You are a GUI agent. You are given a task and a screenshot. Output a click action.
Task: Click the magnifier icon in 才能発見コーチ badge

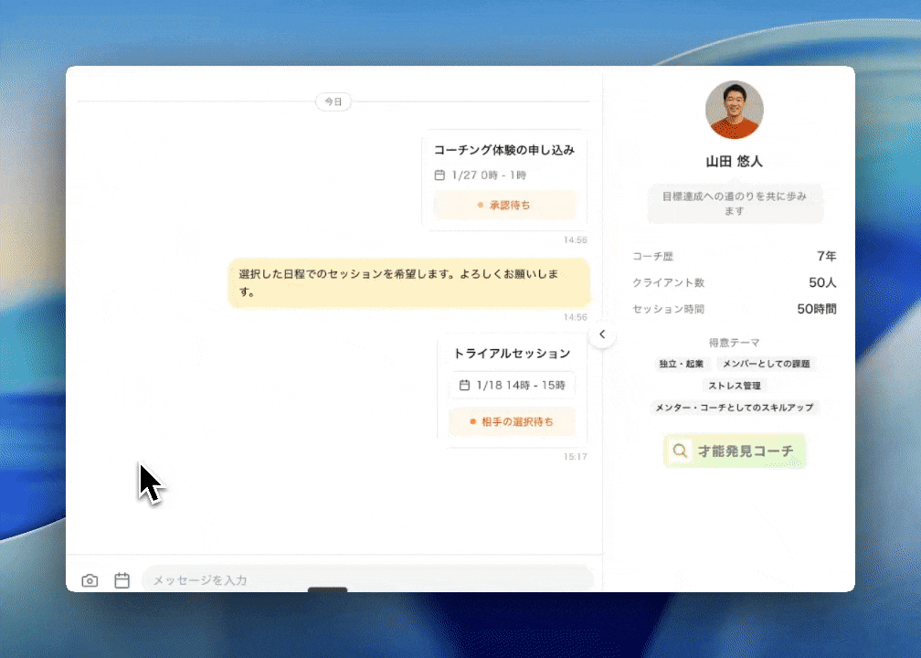point(680,451)
